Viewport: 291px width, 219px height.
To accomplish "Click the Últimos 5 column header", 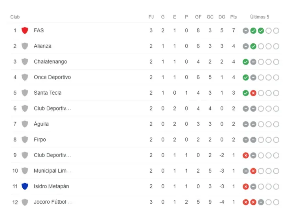I will click(260, 17).
